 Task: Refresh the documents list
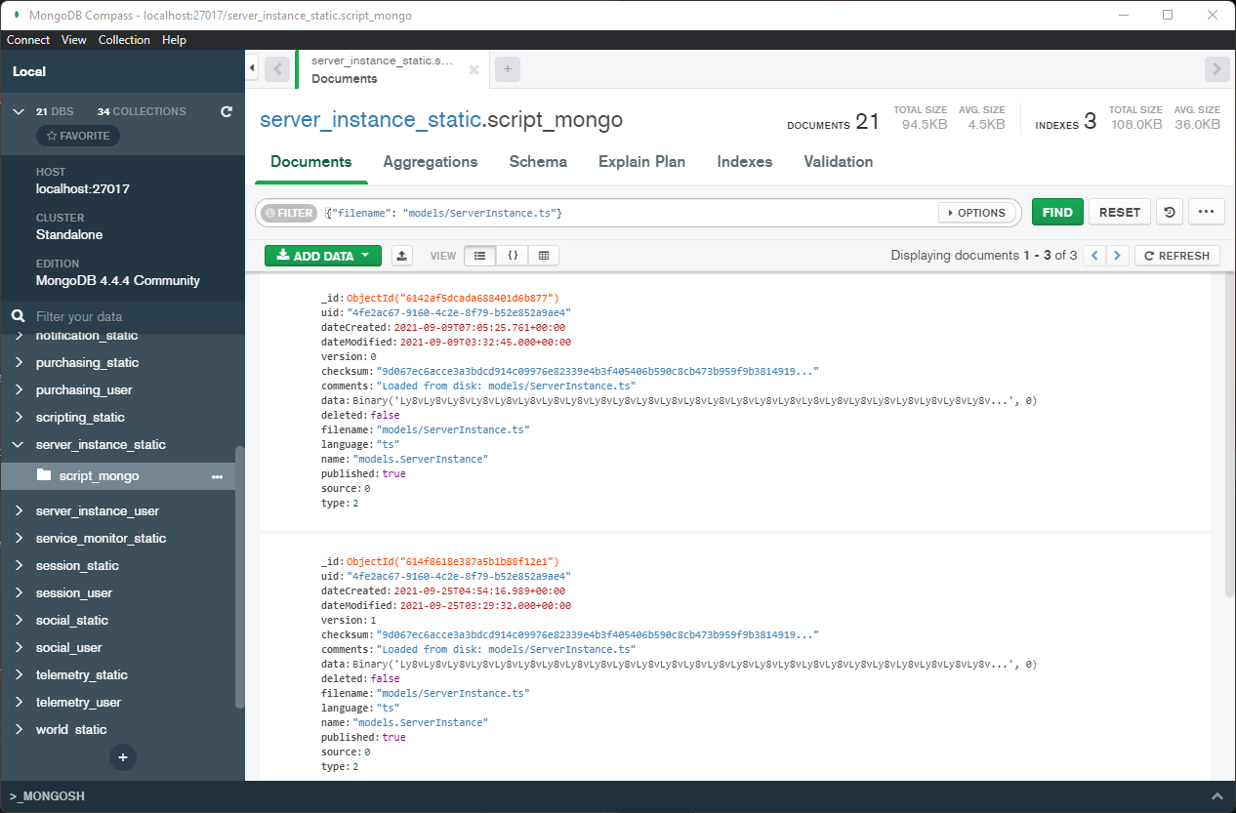[1177, 256]
